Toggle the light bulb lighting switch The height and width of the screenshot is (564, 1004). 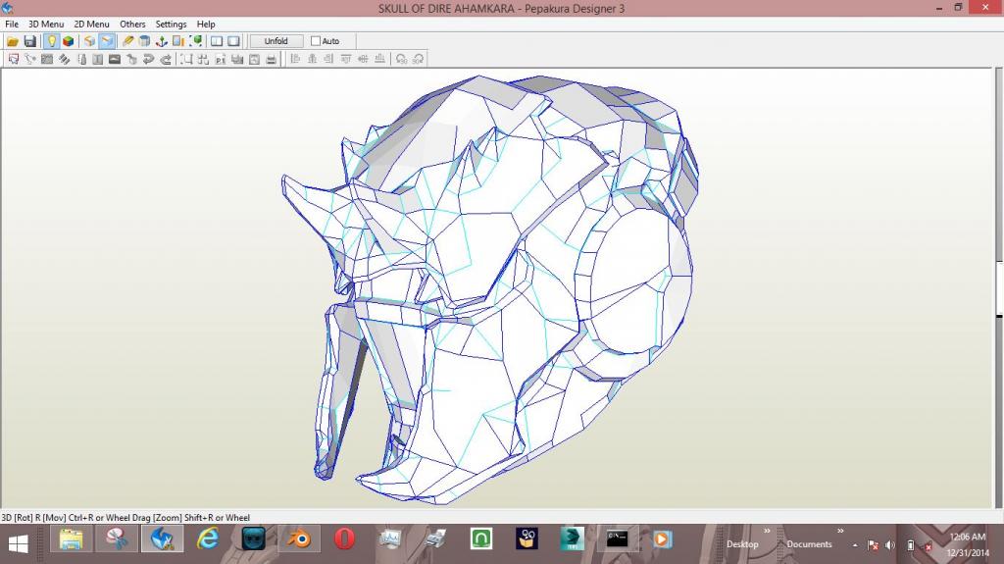(x=51, y=41)
